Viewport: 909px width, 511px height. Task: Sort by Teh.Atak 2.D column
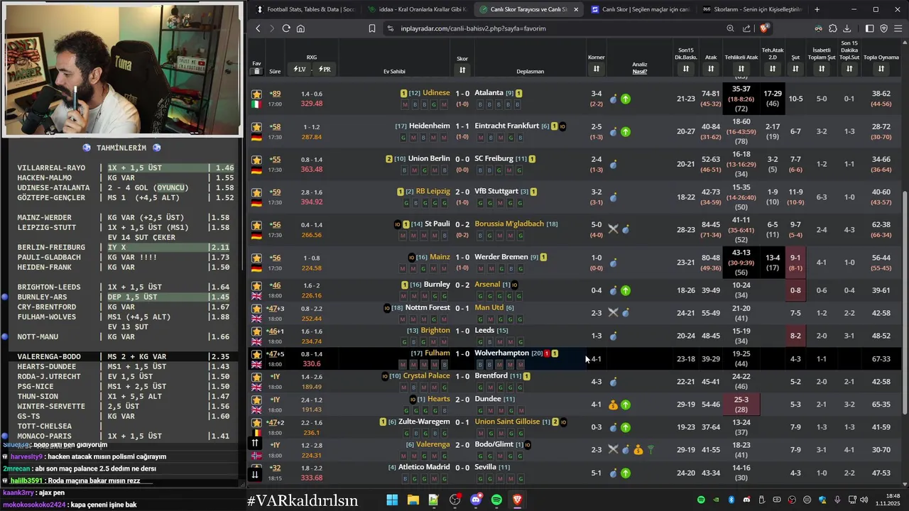(x=773, y=69)
